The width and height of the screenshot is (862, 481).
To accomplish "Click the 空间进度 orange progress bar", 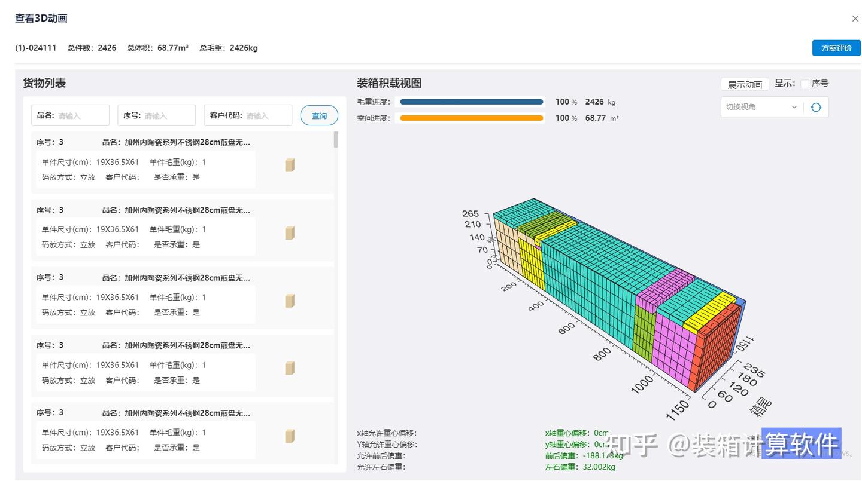I will click(472, 118).
